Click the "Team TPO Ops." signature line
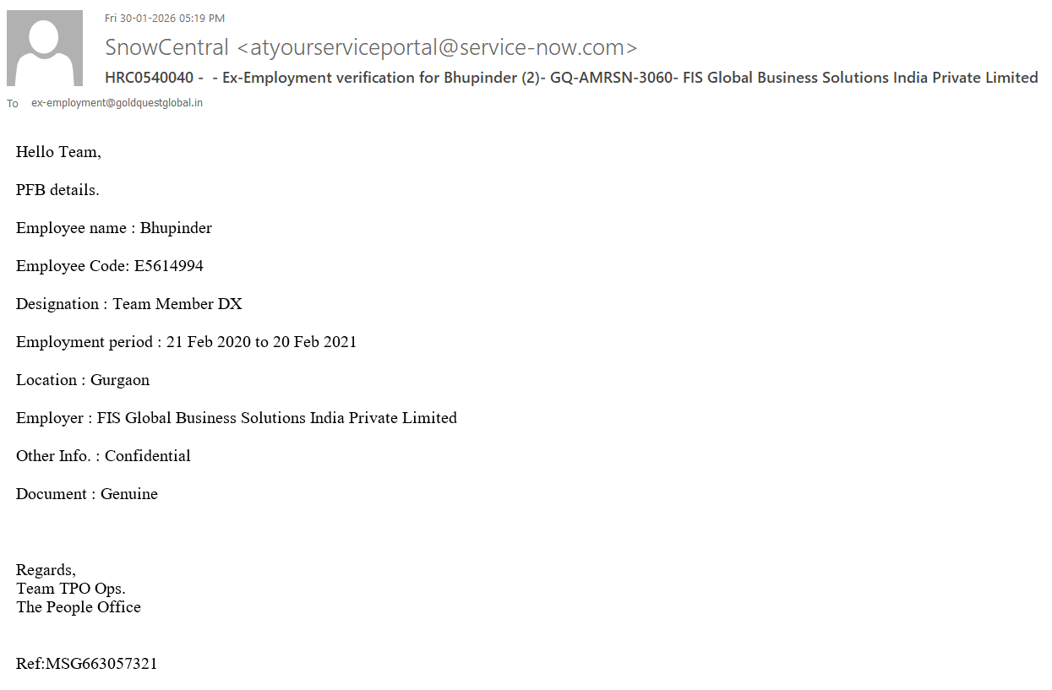This screenshot has width=1052, height=690. 71,589
